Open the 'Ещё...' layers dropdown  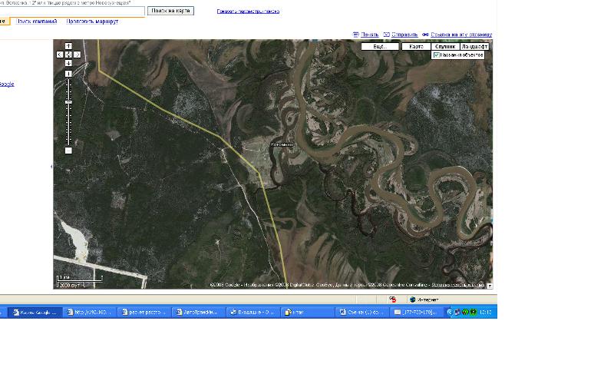click(x=380, y=47)
